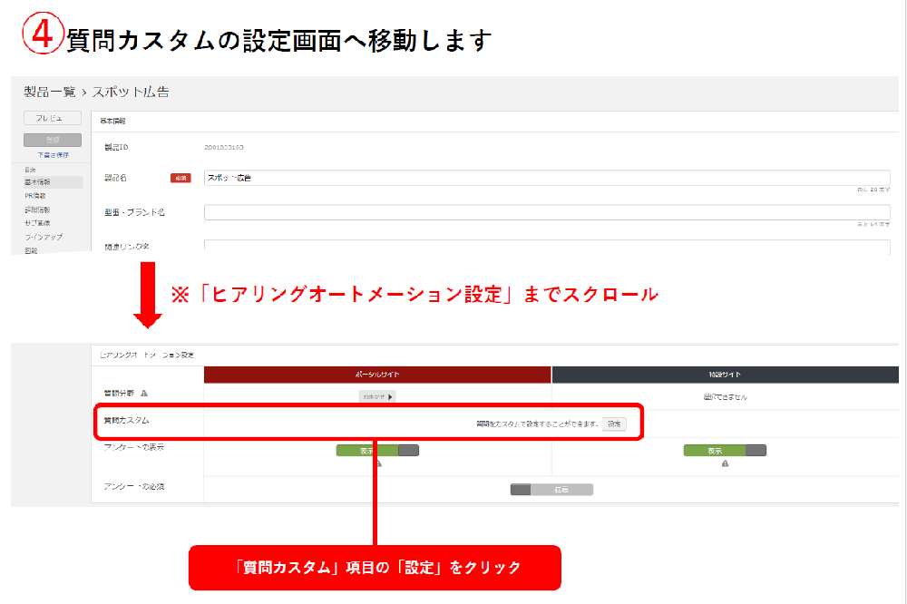Focus the 型番・ブランド名 input field
Viewport: 907px width, 604px height.
[x=546, y=212]
